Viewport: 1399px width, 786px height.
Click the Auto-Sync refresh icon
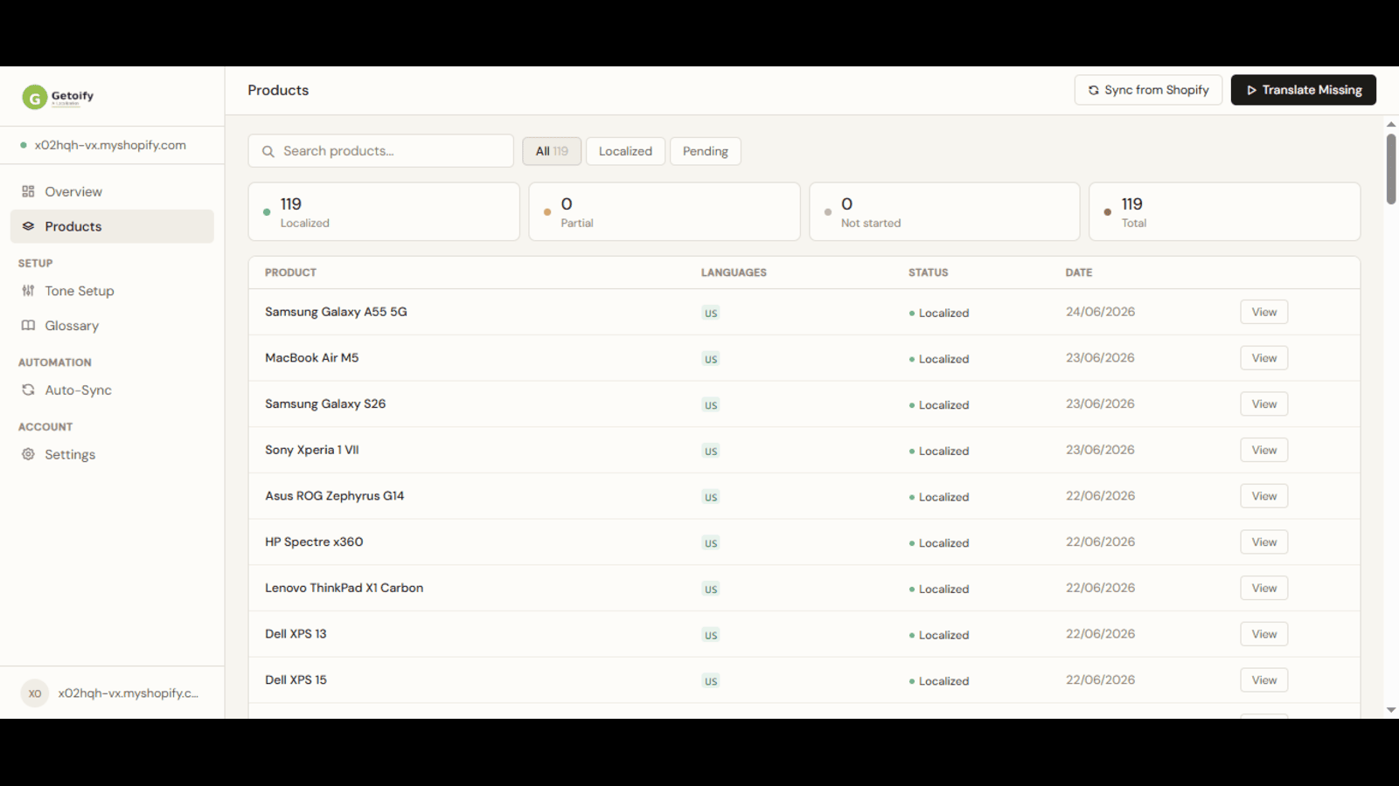[28, 390]
